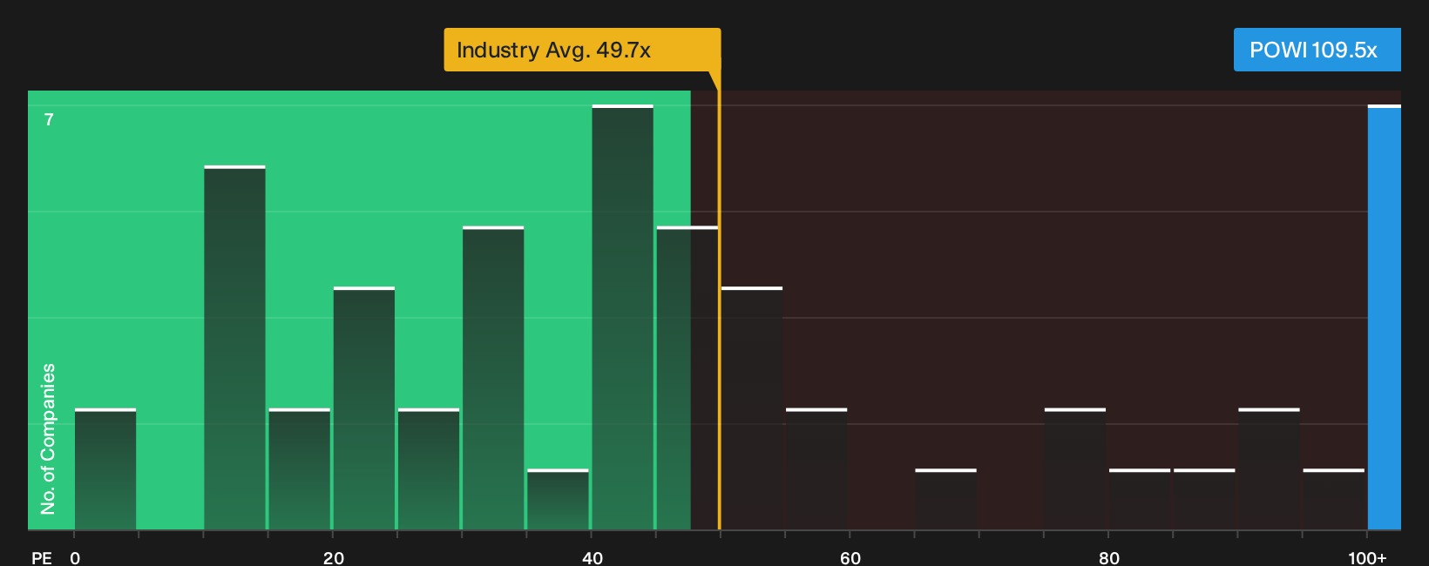Click the axis label 80

click(1108, 557)
